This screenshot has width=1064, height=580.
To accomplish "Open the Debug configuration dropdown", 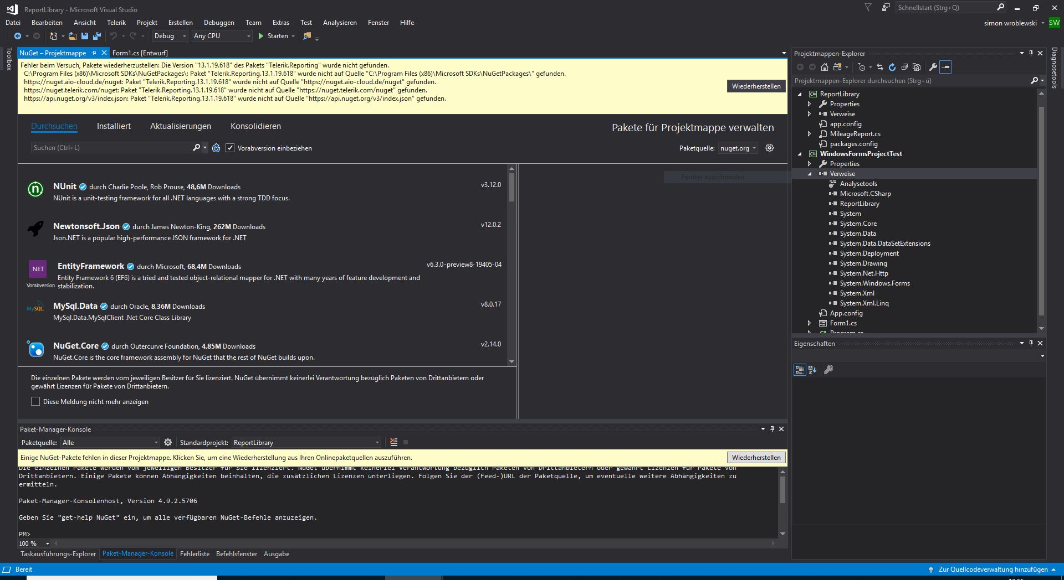I will [170, 36].
